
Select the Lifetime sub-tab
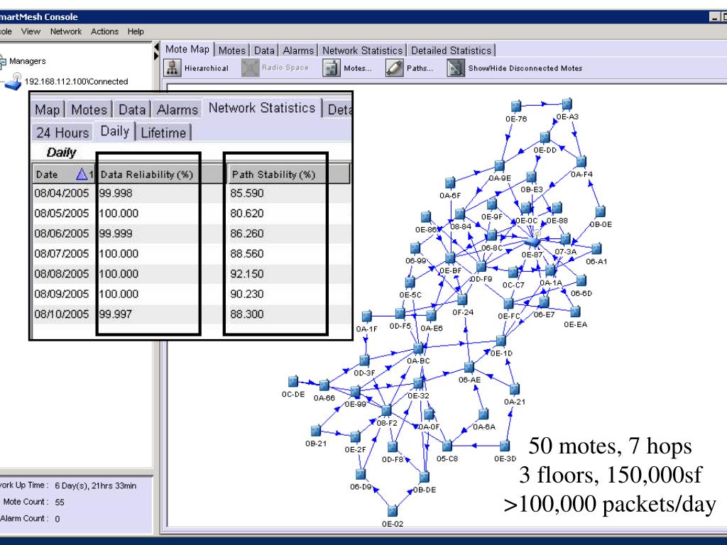pos(163,133)
